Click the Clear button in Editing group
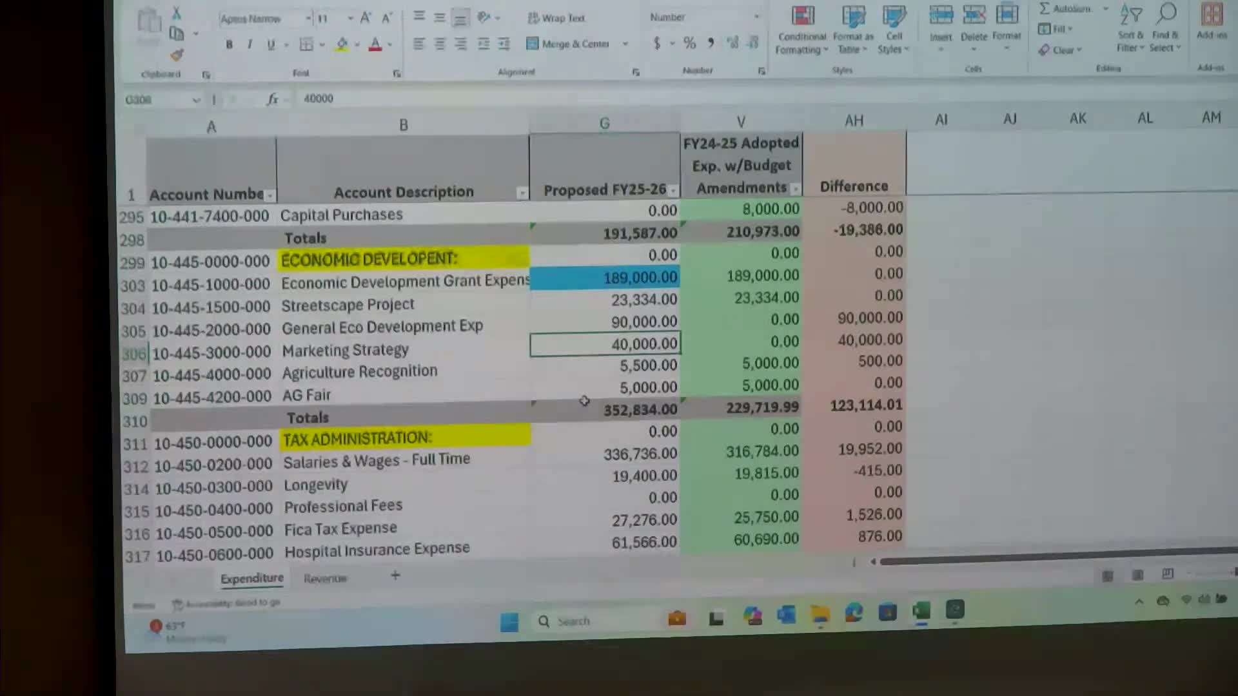The height and width of the screenshot is (696, 1238). tap(1060, 50)
